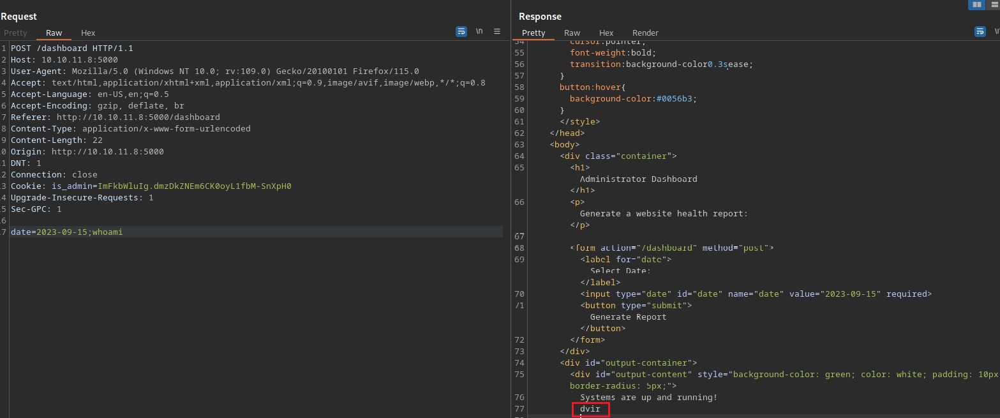
Task: Open the Response Render tab
Action: point(645,33)
